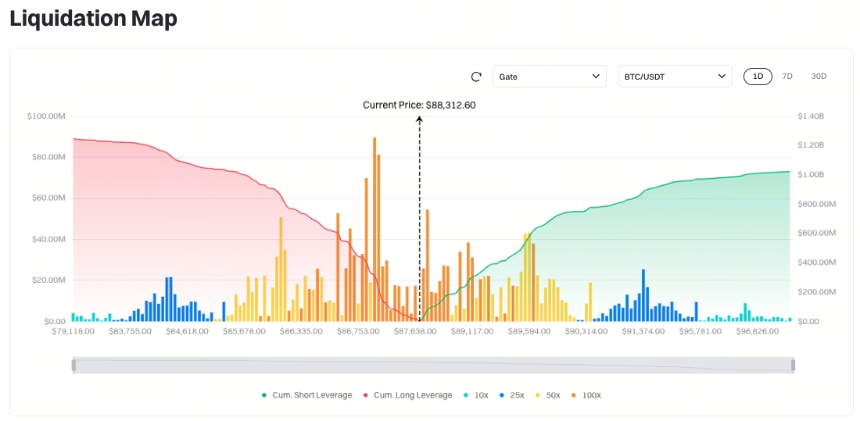Click the $20.00M left axis label
This screenshot has width=860, height=421.
pyautogui.click(x=48, y=280)
